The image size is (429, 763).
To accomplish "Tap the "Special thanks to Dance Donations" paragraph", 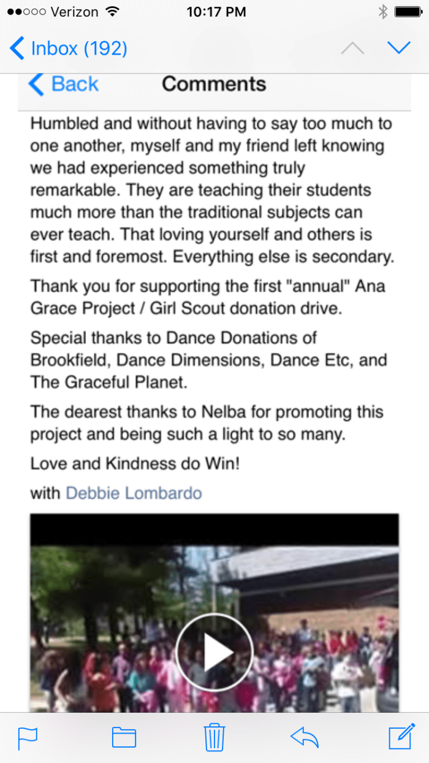I will pyautogui.click(x=208, y=360).
